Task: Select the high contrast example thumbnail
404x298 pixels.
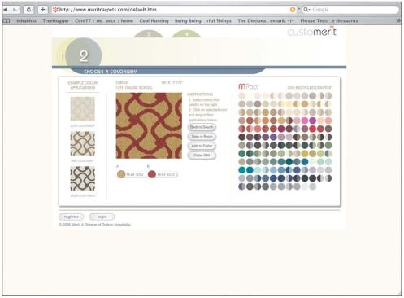Action: [x=83, y=178]
